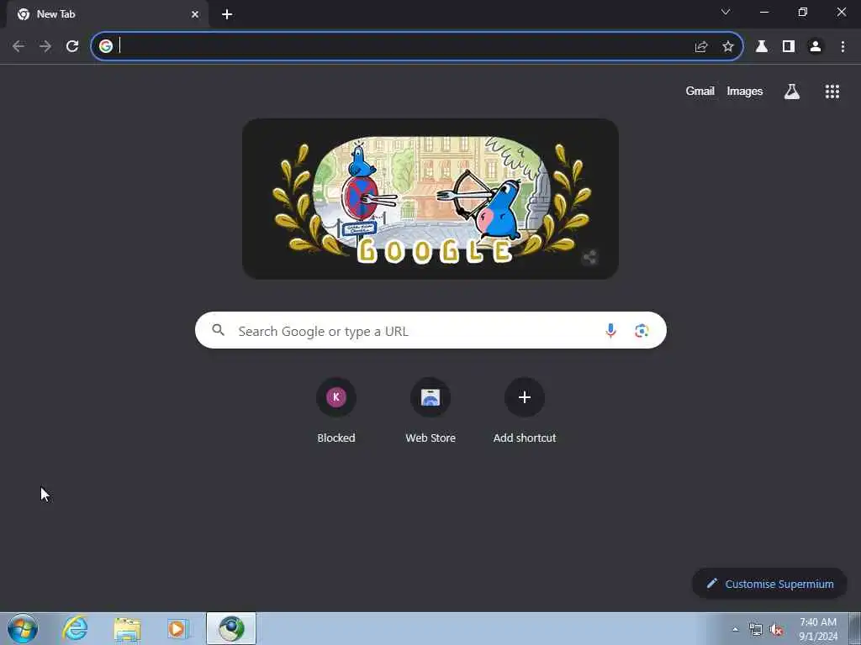Open the Windows Start menu
861x645 pixels.
[x=23, y=628]
